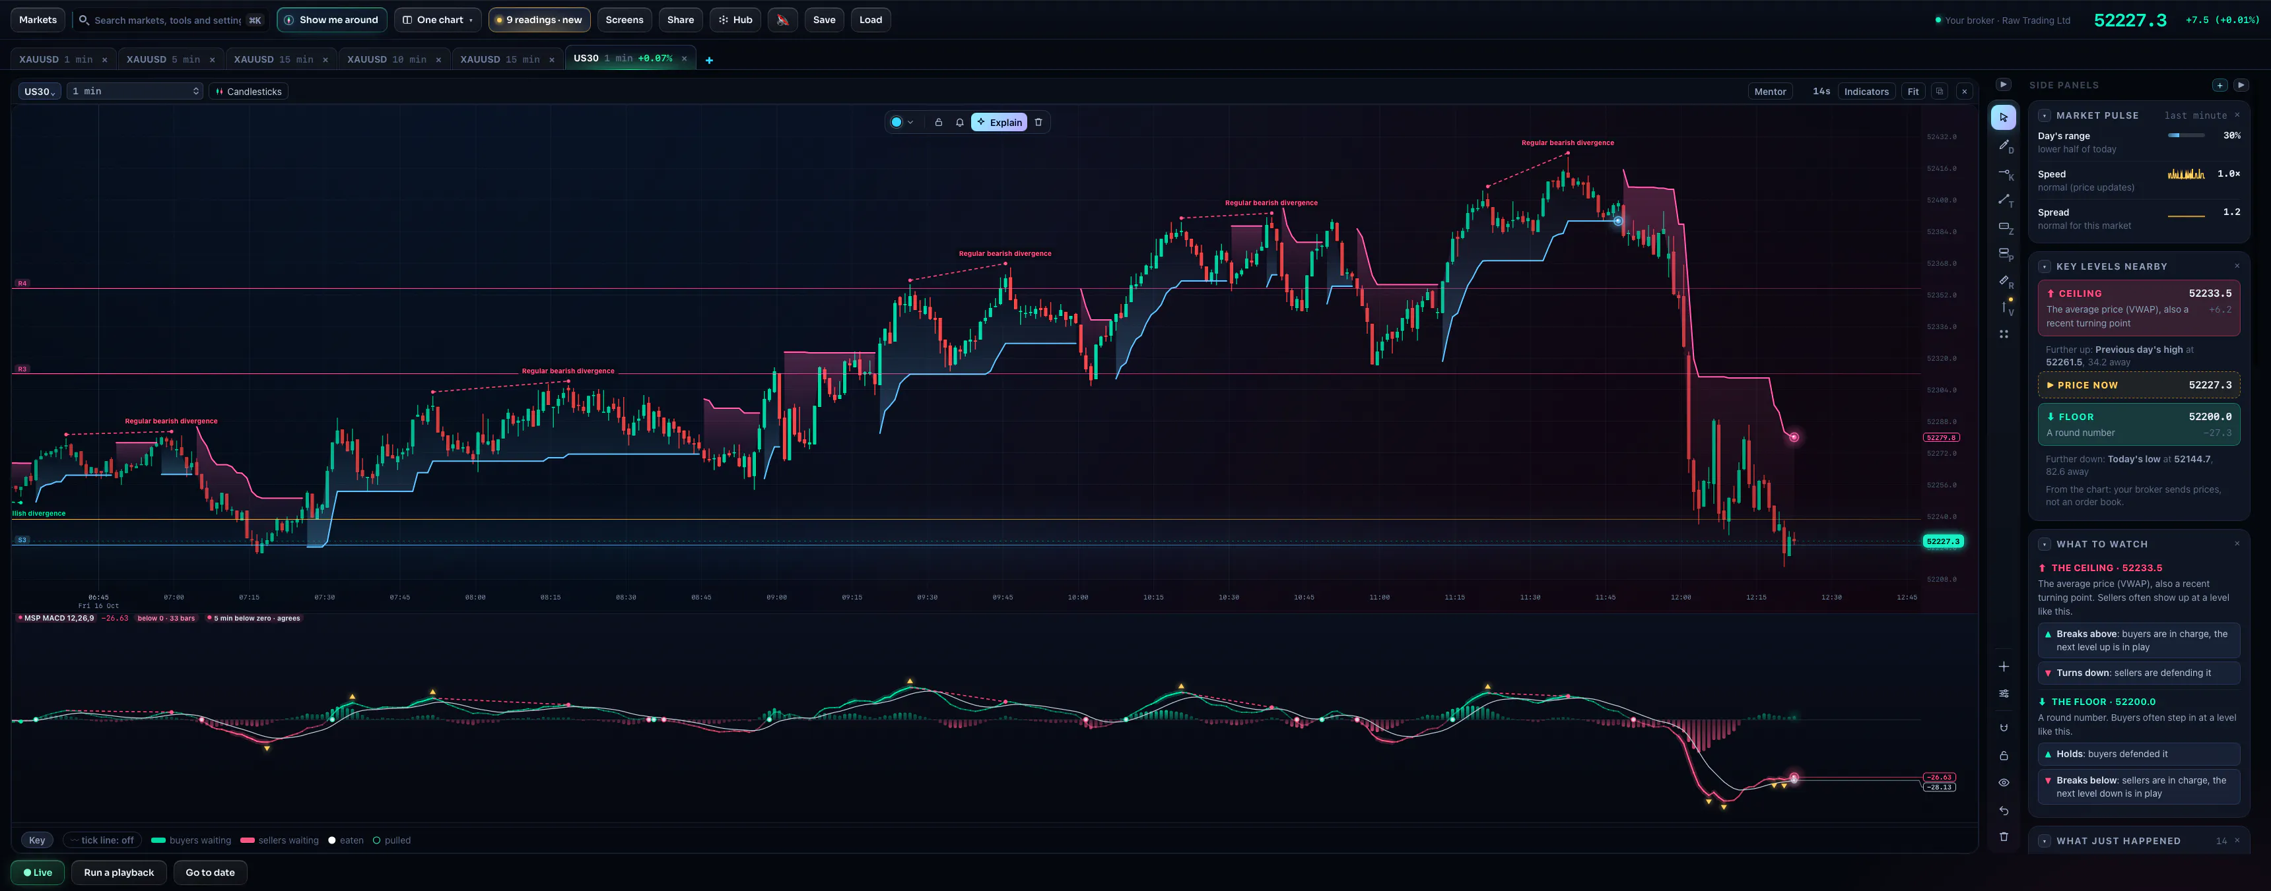Viewport: 2271px width, 891px height.
Task: Toggle the tick line off switch
Action: click(x=102, y=840)
